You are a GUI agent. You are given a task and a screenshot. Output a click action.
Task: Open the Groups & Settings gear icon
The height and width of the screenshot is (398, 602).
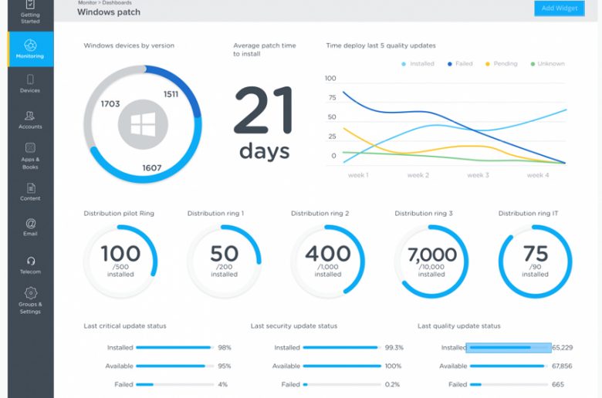pos(31,293)
